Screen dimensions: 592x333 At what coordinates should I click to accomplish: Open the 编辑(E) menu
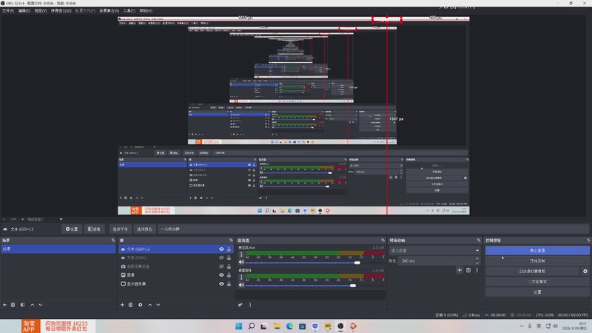tap(24, 10)
